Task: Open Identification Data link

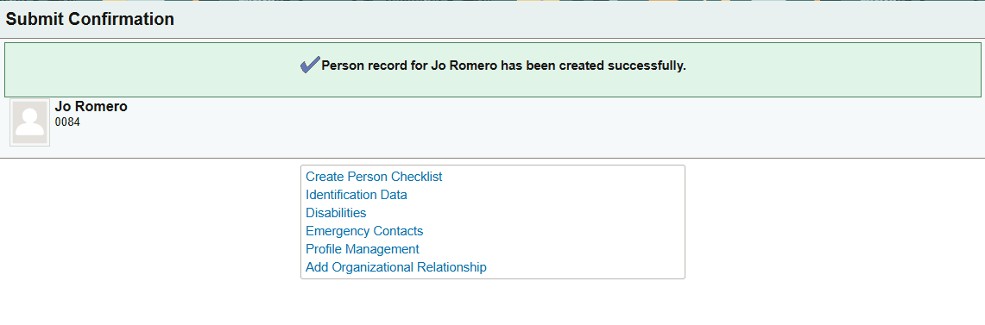Action: point(357,195)
